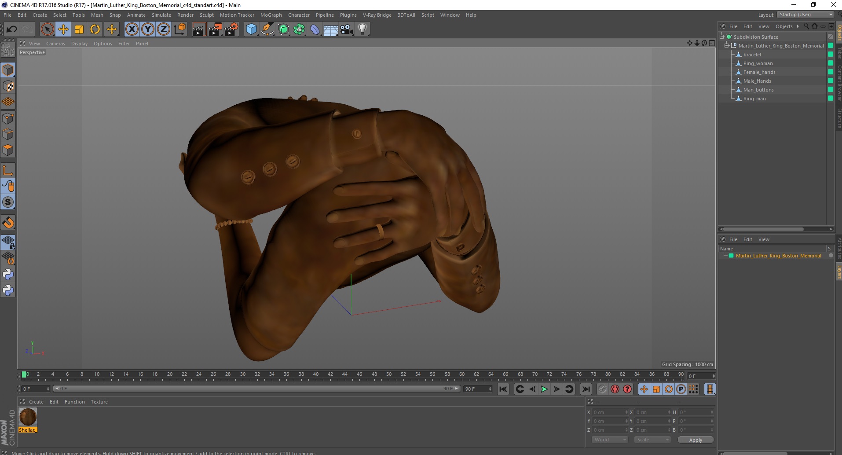Click the Undo arrow icon
The height and width of the screenshot is (455, 842).
click(11, 29)
